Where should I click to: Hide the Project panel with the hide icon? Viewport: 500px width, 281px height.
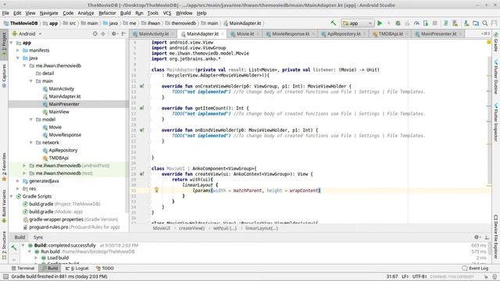click(x=123, y=34)
